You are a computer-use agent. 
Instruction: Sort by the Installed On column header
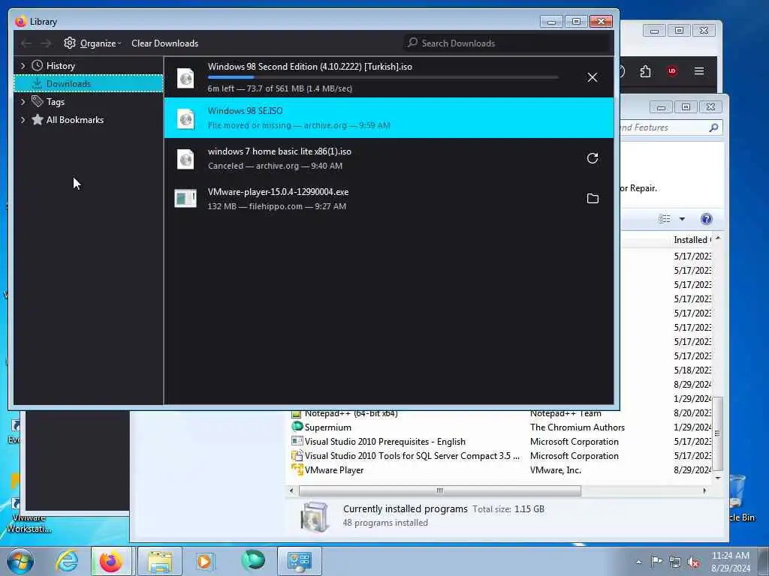pos(691,240)
